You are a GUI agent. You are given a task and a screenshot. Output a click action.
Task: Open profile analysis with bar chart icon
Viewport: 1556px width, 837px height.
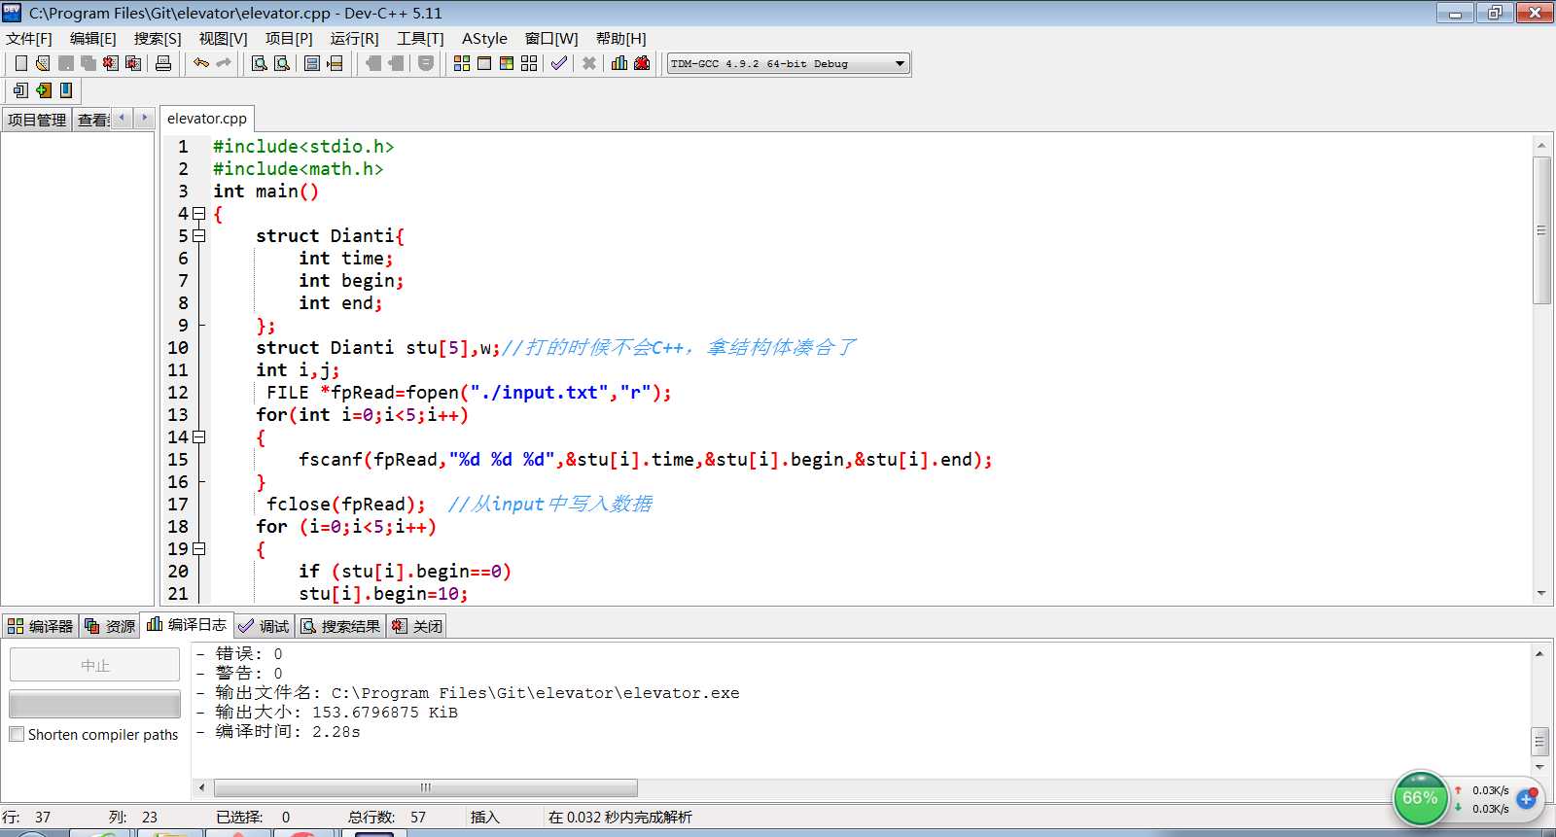[619, 63]
